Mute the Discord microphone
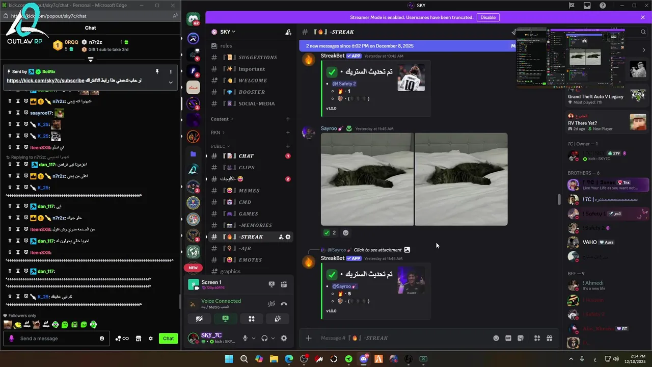The width and height of the screenshot is (652, 367). pos(245,338)
